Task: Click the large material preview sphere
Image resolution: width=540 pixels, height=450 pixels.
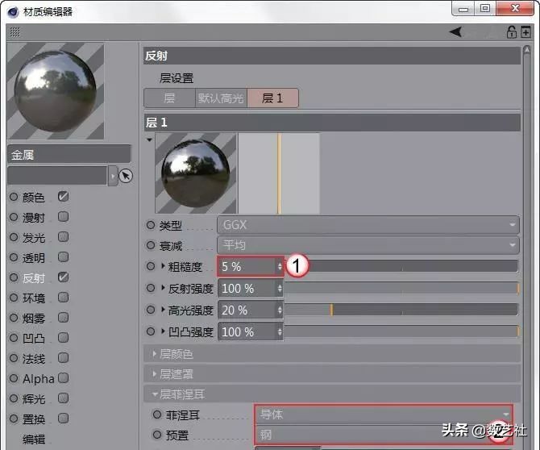Action: coord(55,91)
